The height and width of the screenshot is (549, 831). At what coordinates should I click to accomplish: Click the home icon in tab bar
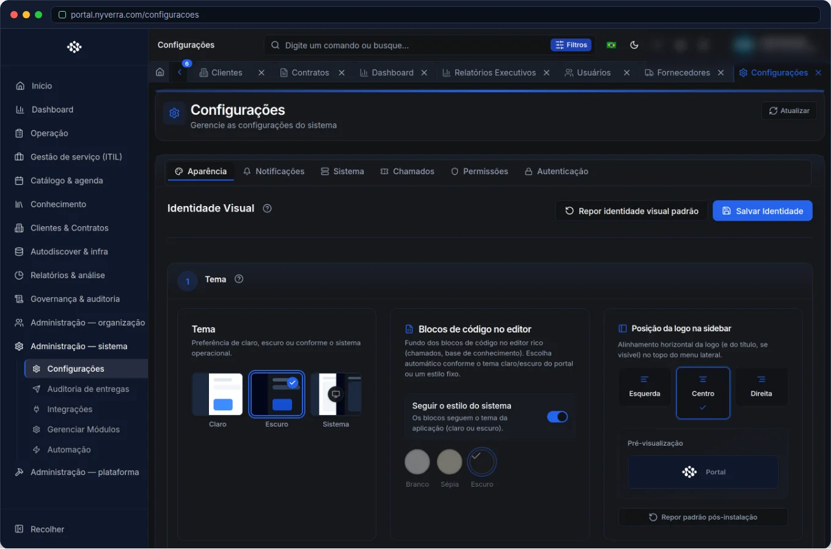click(160, 72)
